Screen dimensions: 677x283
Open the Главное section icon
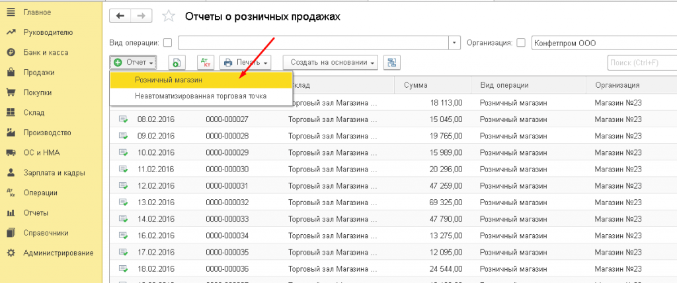click(x=11, y=13)
